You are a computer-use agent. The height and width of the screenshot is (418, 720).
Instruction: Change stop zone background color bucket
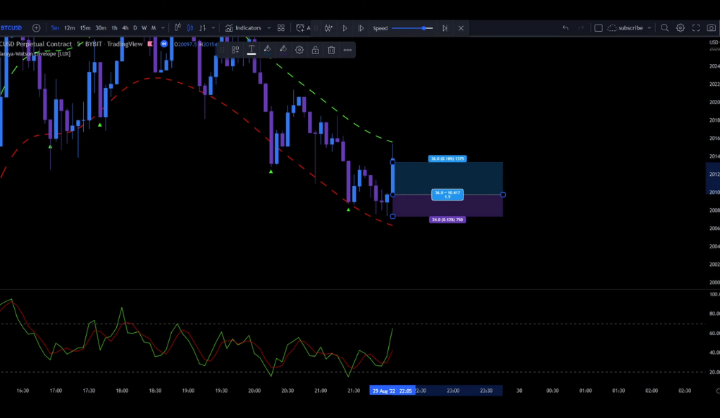283,49
